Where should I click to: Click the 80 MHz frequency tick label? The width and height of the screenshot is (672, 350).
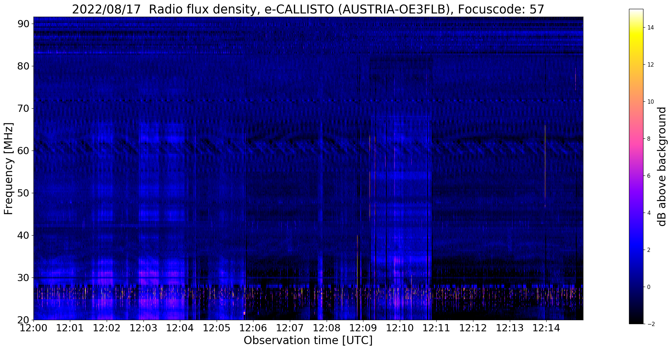coord(24,66)
